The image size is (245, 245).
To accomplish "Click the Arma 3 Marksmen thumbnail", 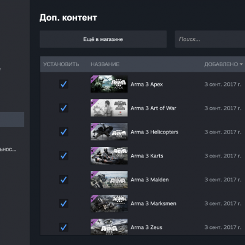I will coord(109,203).
